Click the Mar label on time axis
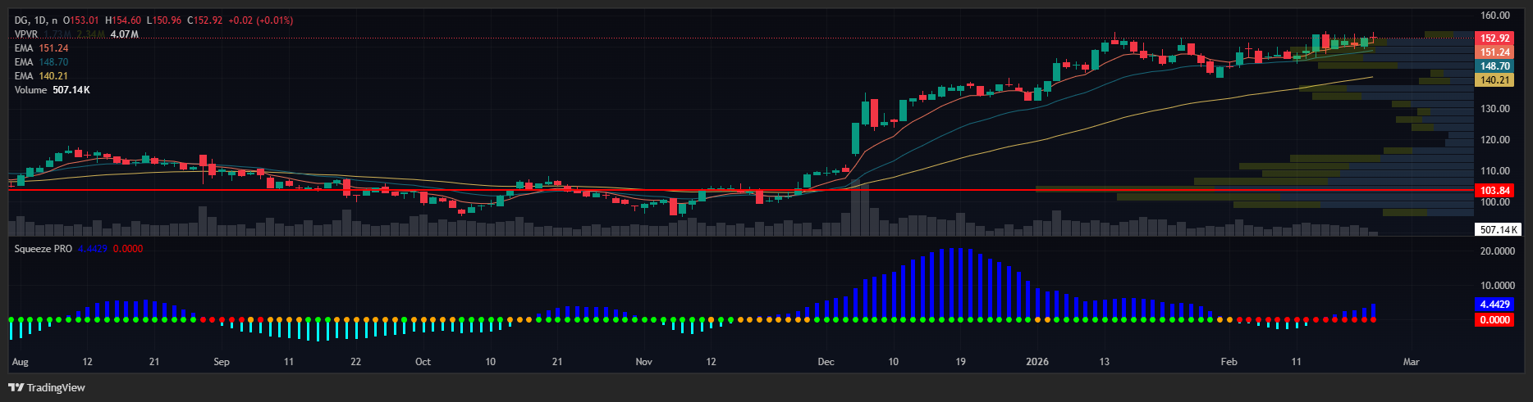 1411,362
